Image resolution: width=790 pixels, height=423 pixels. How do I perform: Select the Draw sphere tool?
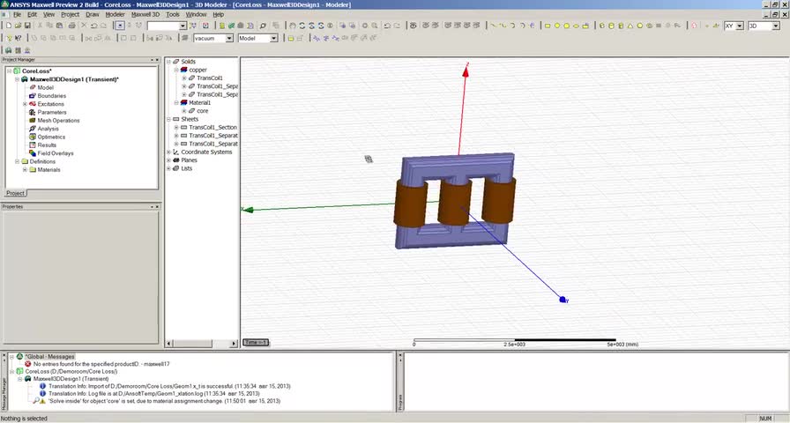point(640,26)
